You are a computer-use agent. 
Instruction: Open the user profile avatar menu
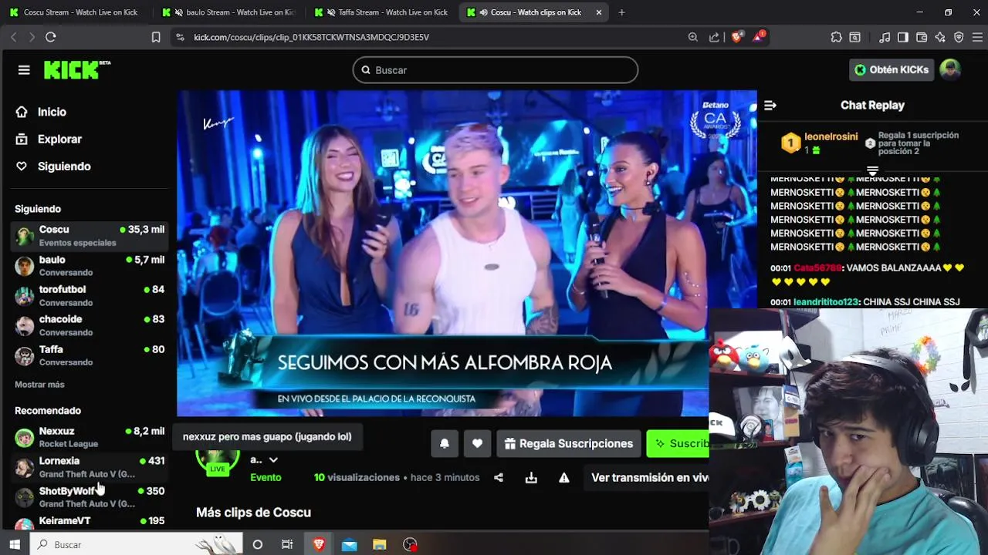point(950,69)
